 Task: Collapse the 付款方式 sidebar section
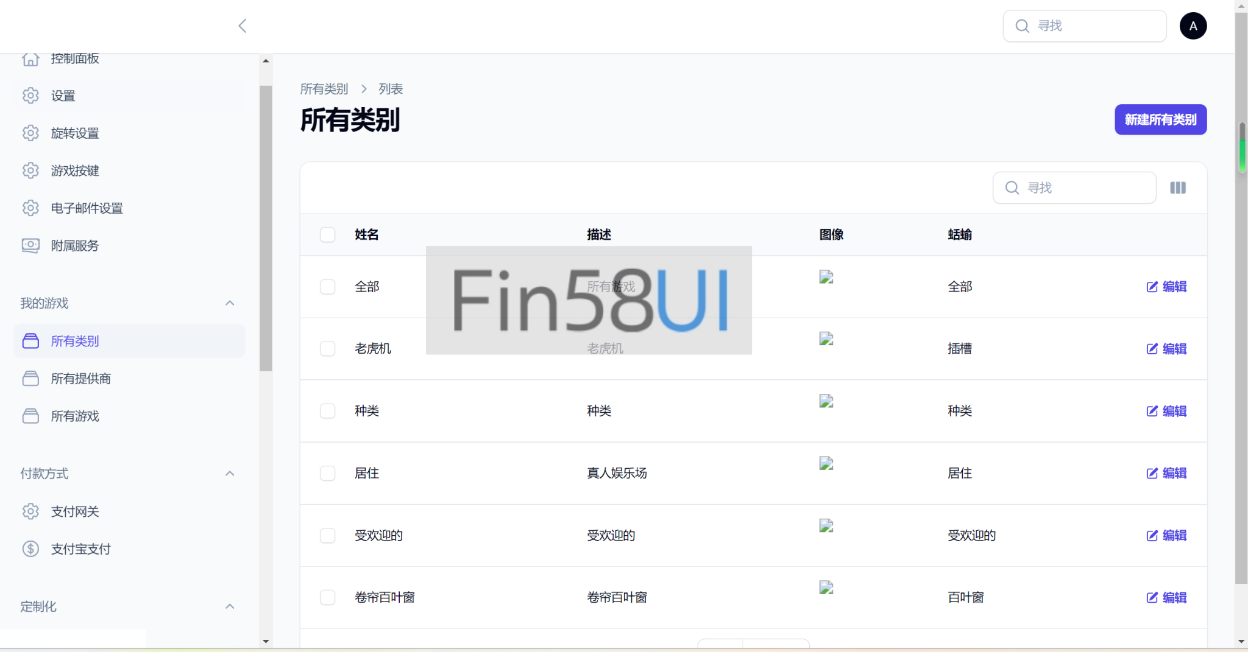coord(230,474)
